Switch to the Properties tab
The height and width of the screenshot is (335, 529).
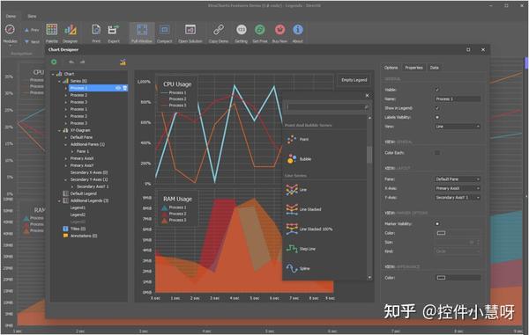(x=414, y=68)
